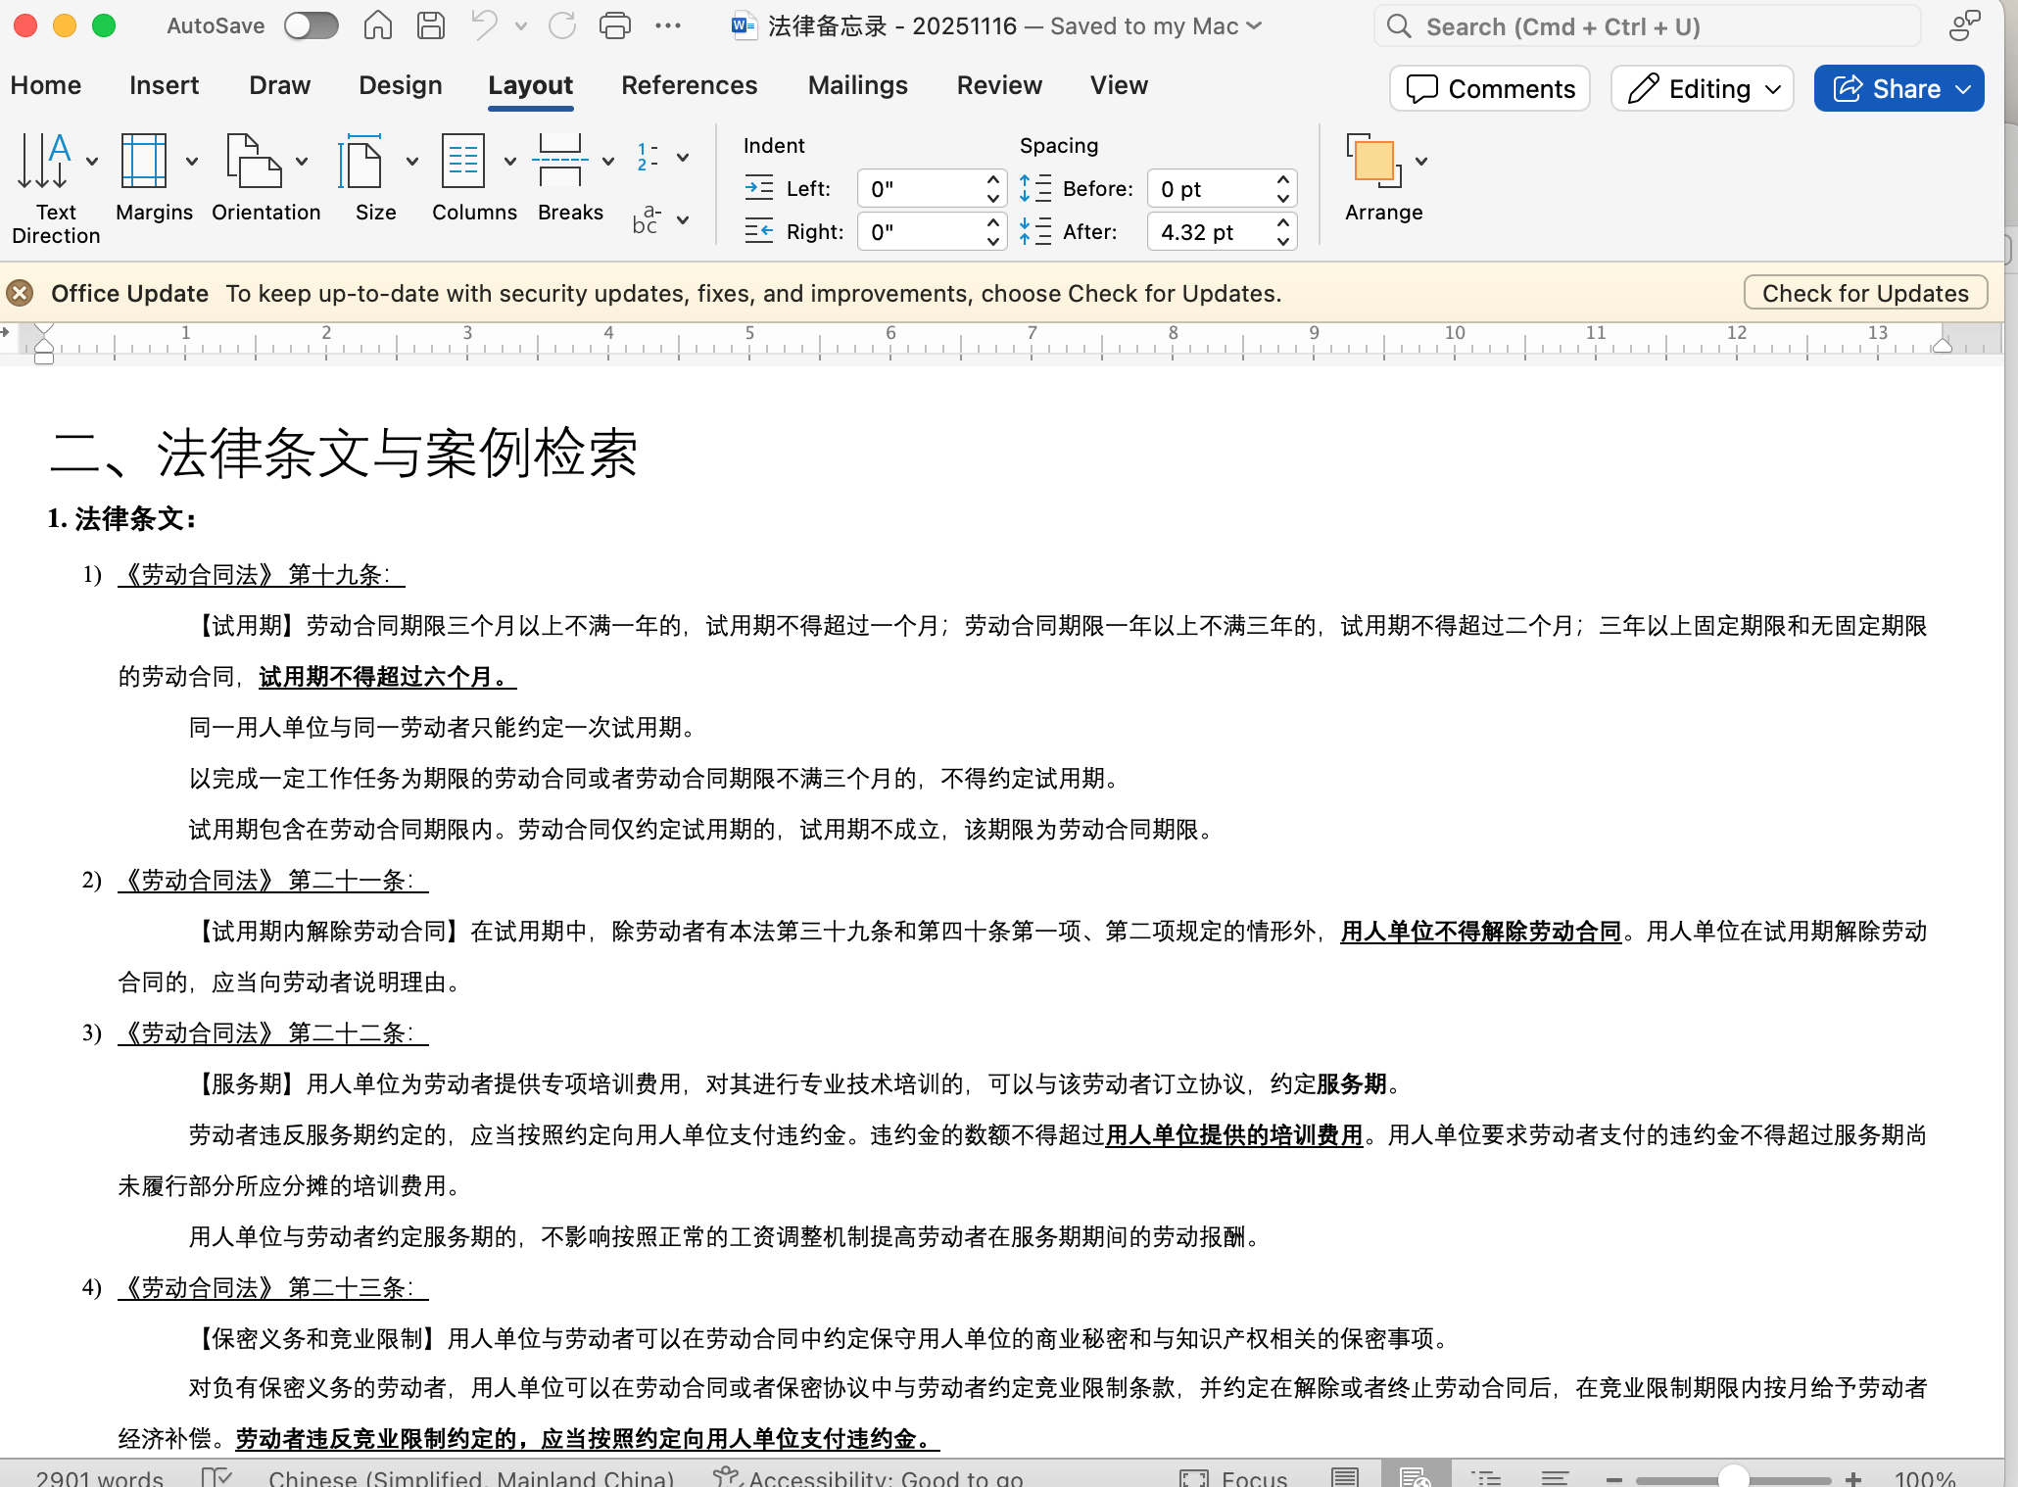This screenshot has width=2018, height=1487.
Task: Click the Search field
Action: (x=1649, y=26)
